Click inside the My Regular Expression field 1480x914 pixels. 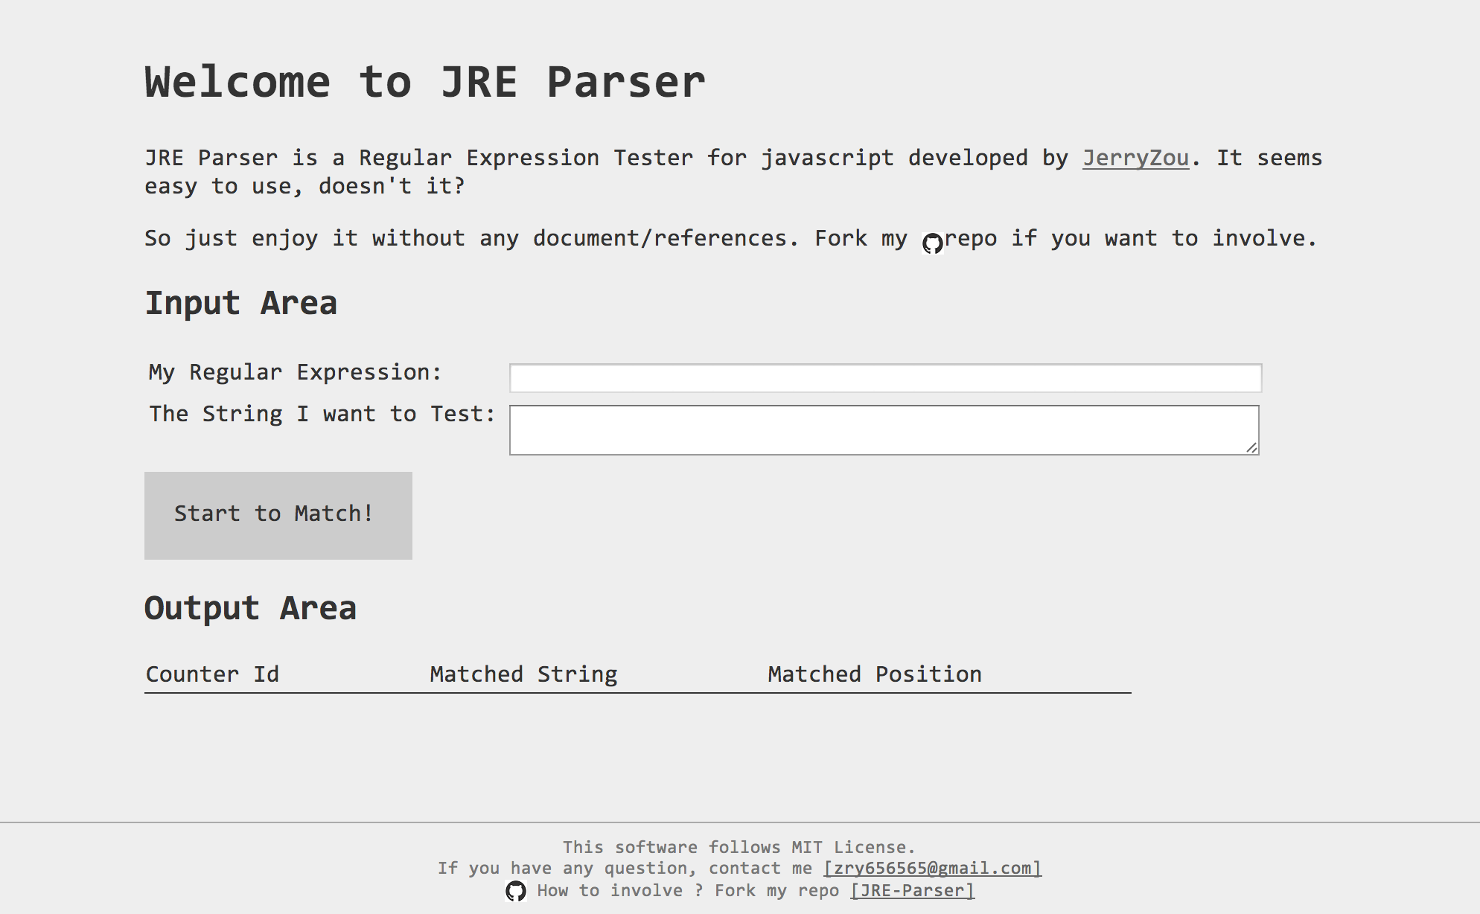coord(884,378)
